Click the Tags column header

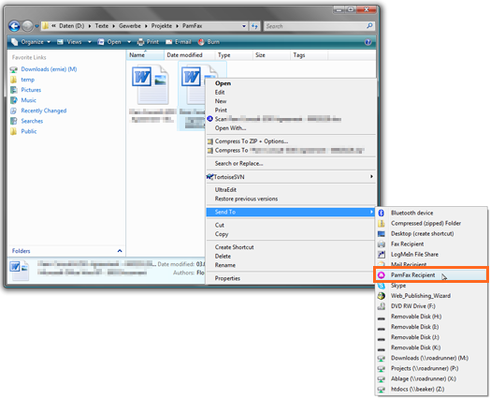(x=310, y=55)
